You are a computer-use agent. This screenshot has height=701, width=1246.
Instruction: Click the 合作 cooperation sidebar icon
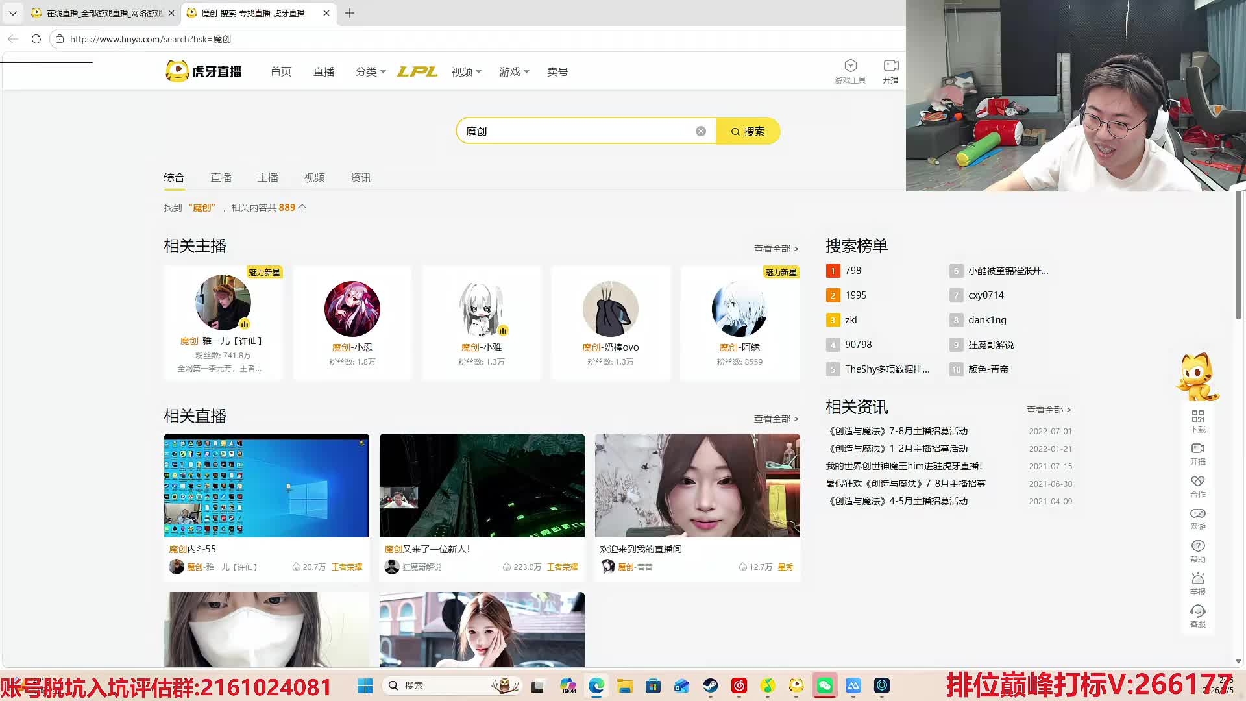[1198, 486]
